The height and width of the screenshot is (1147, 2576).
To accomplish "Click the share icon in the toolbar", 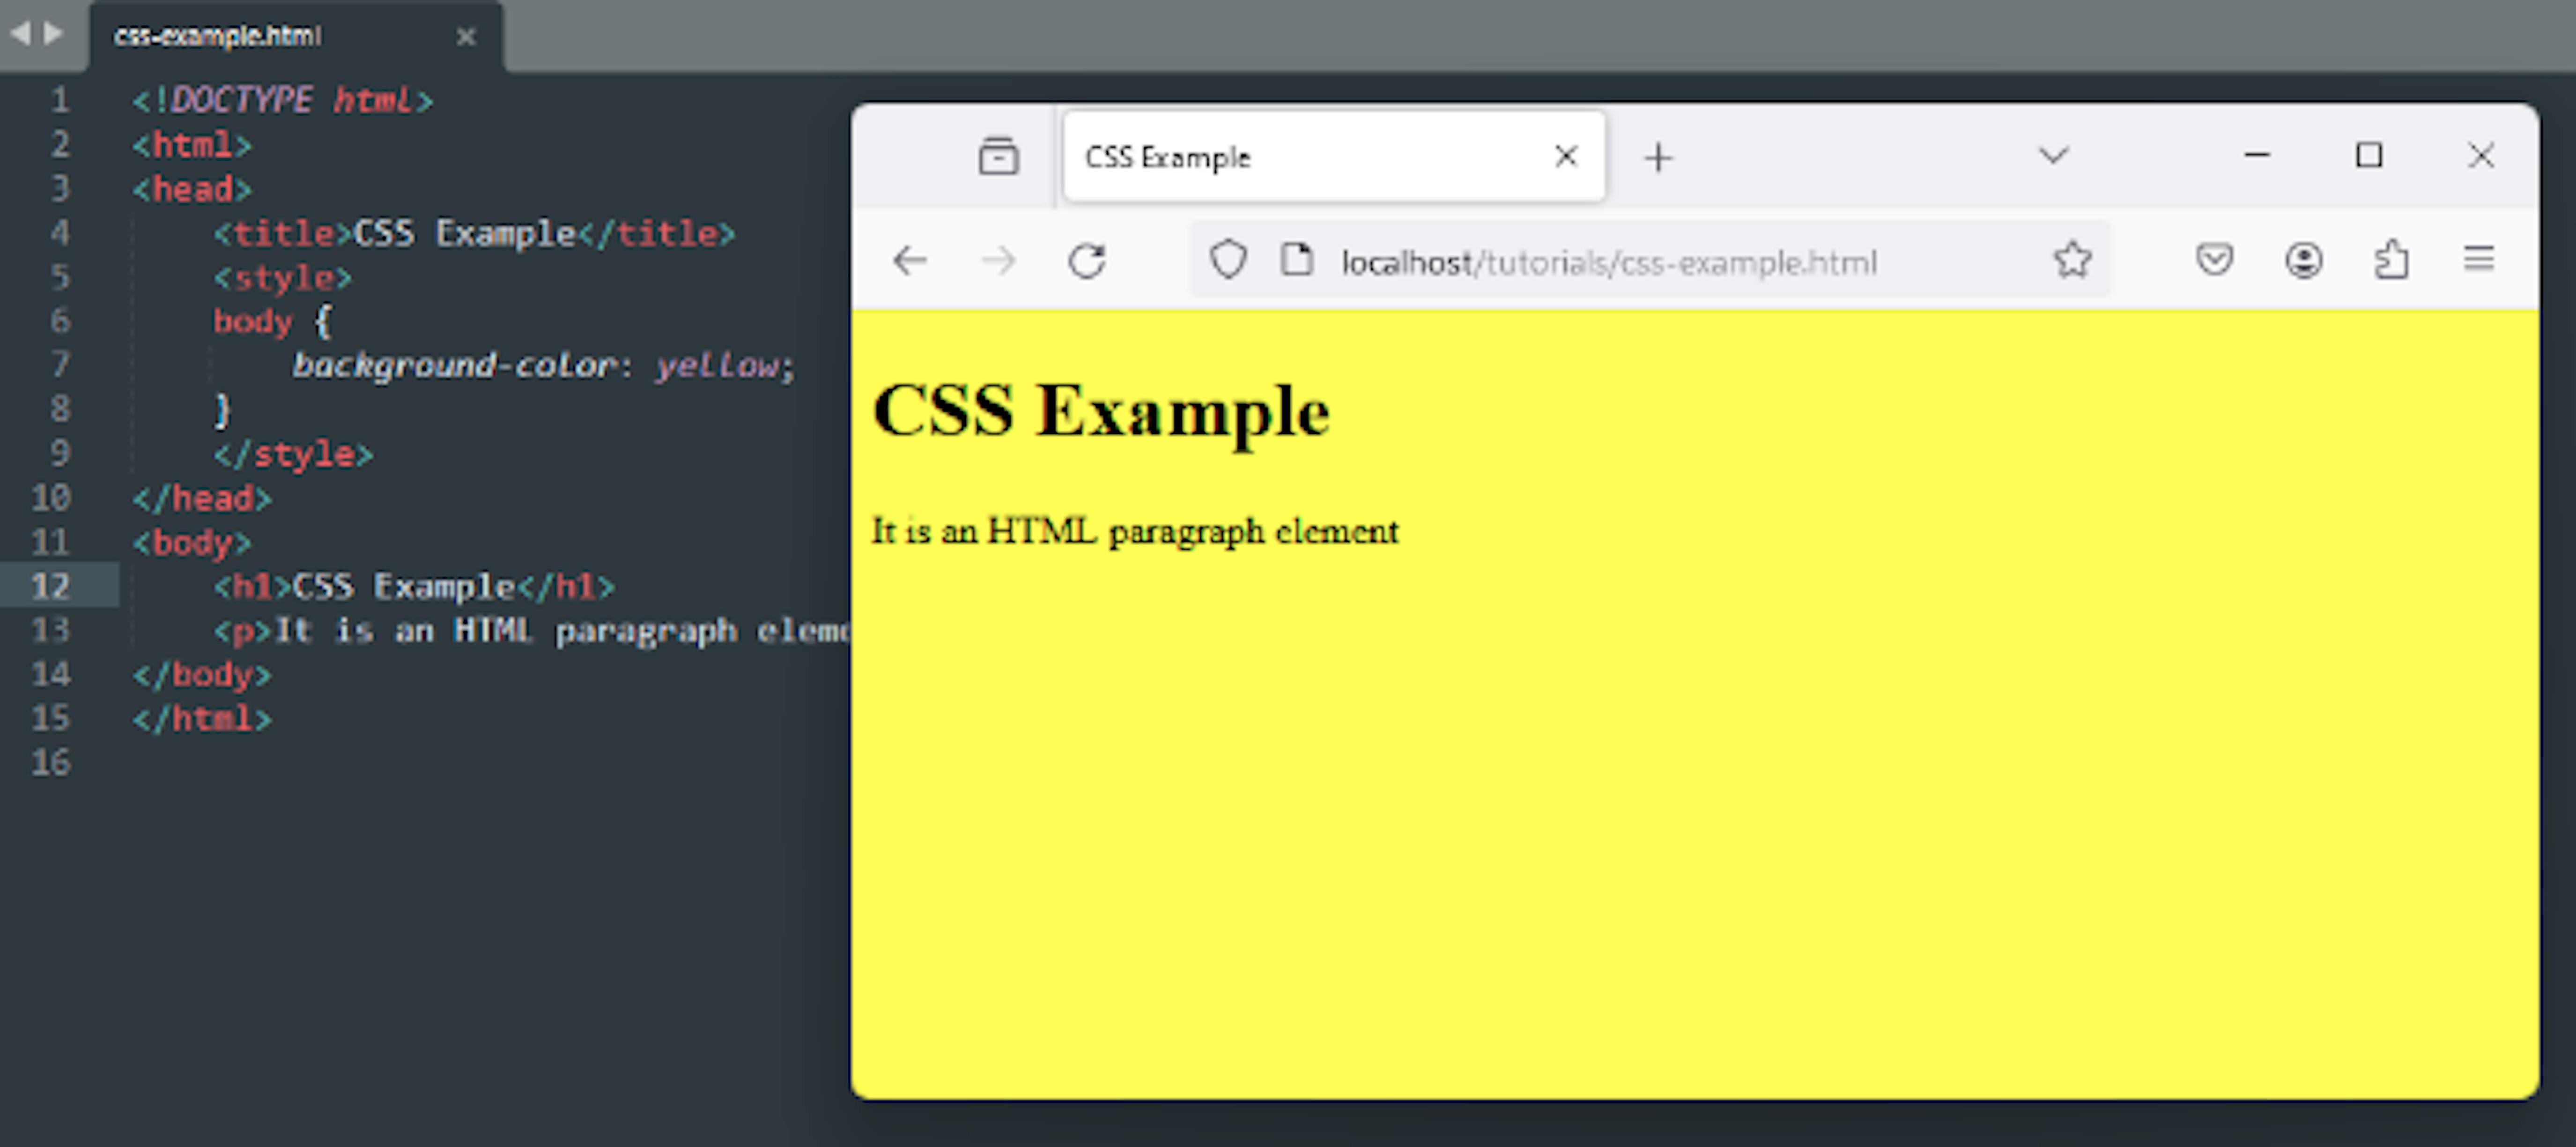I will tap(2392, 259).
